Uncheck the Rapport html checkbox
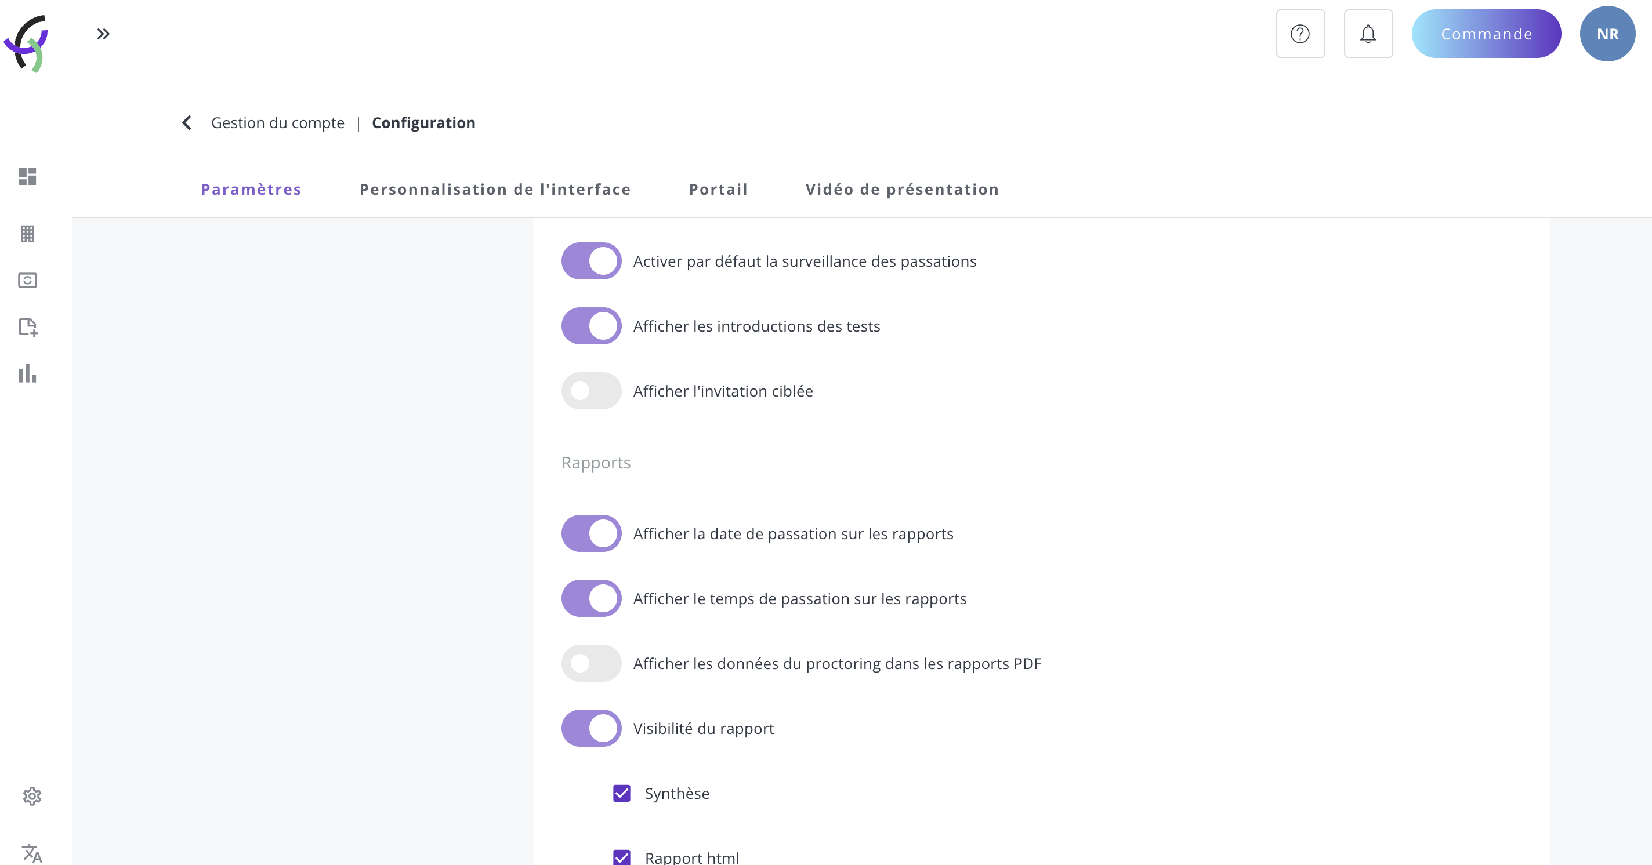Screen dimensions: 1652x865 point(621,857)
